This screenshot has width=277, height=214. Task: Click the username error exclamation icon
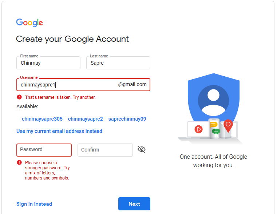19,97
